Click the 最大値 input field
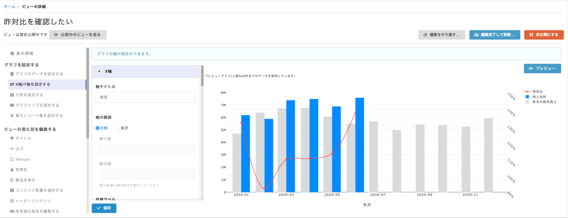This screenshot has width=568, height=218. (148, 175)
